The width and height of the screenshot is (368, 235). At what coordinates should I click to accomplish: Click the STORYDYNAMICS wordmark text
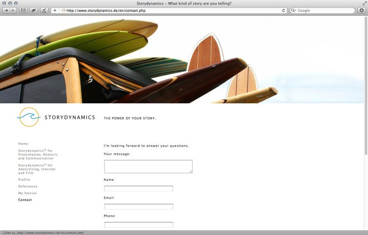pyautogui.click(x=70, y=117)
